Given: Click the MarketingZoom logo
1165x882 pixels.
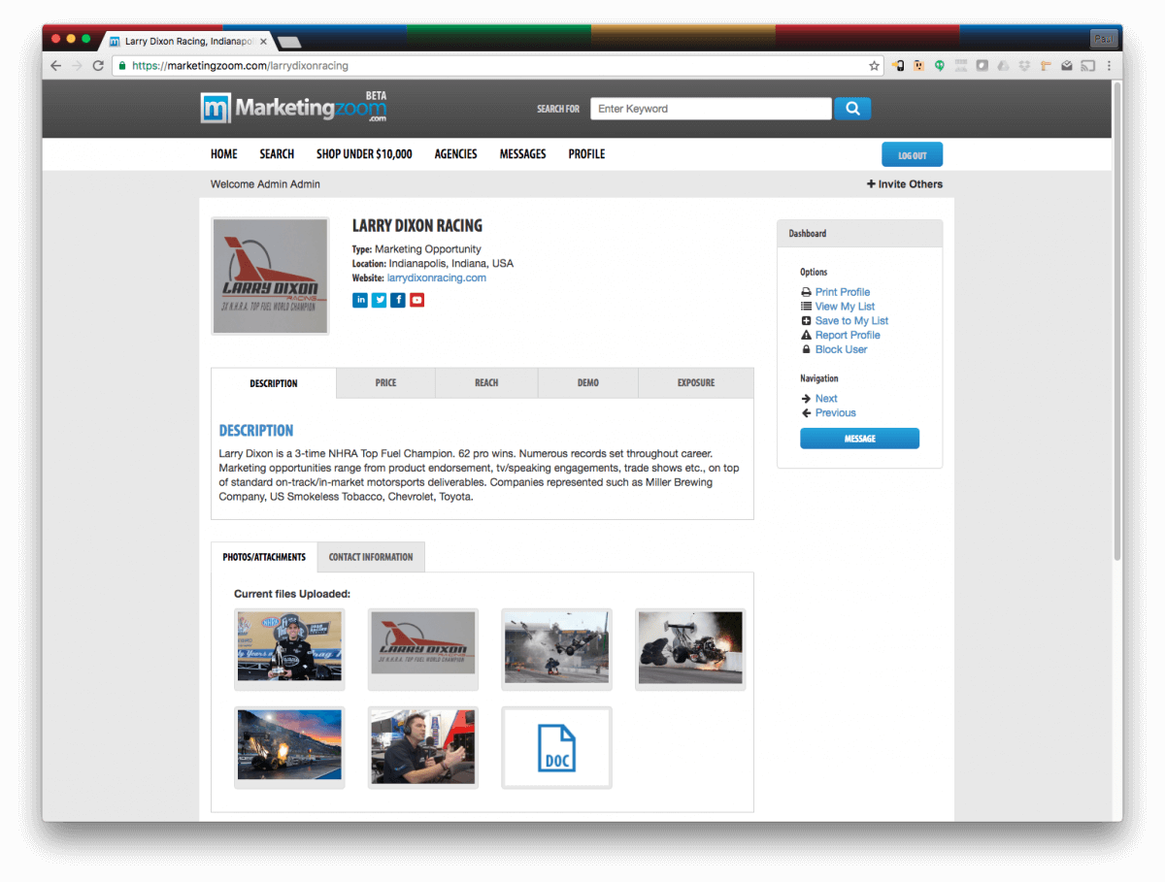Looking at the screenshot, I should (x=293, y=108).
